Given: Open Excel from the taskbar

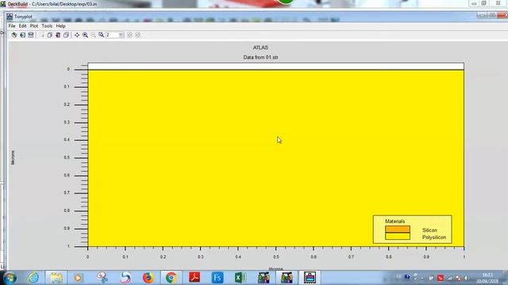Looking at the screenshot, I should (241, 278).
